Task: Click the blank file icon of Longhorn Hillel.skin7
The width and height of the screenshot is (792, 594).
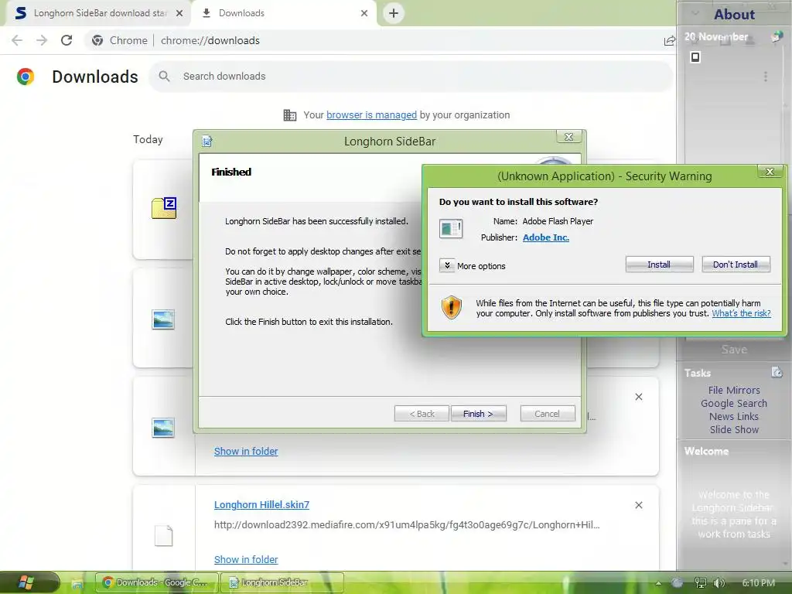Action: 164,536
